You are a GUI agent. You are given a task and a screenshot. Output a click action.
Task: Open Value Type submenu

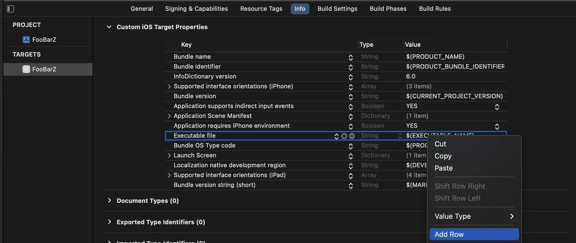coord(474,216)
